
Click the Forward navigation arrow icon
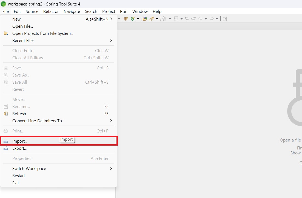(x=212, y=19)
